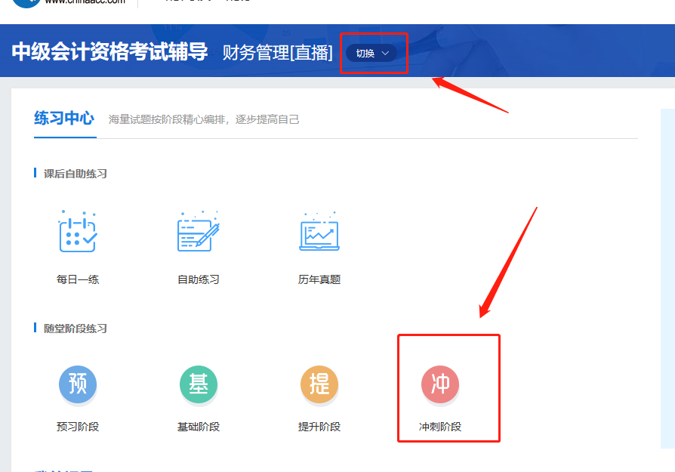Open the 自助练习 pencil-and-paper icon

point(197,232)
